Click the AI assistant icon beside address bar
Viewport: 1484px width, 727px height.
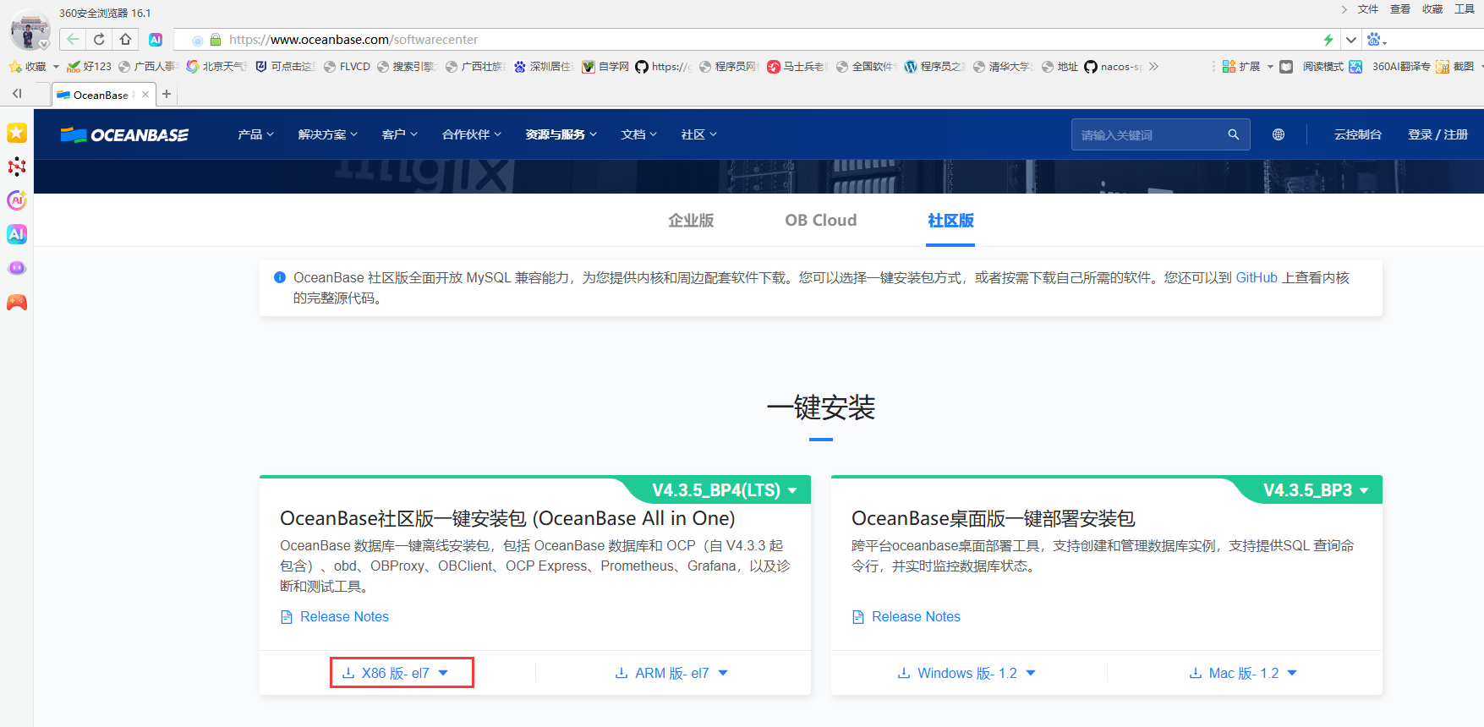(156, 40)
